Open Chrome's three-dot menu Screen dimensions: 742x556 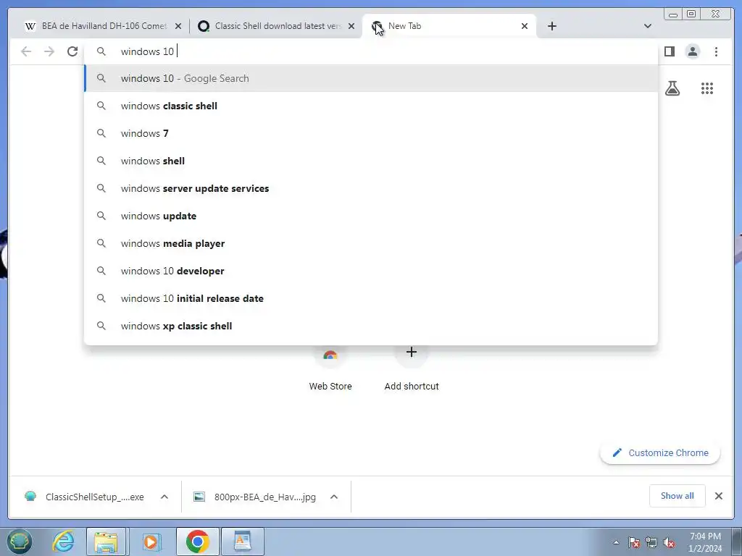pyautogui.click(x=716, y=51)
